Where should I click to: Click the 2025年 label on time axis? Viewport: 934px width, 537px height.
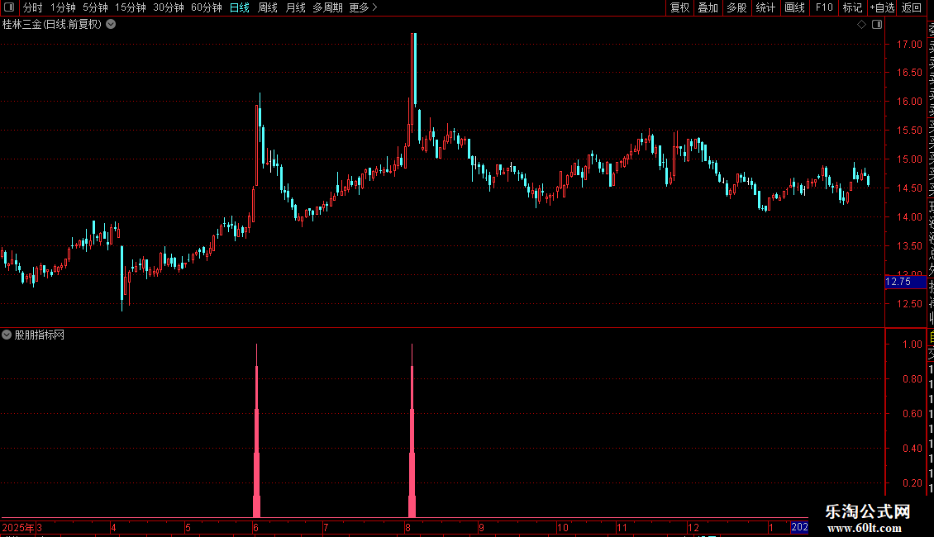[18, 527]
